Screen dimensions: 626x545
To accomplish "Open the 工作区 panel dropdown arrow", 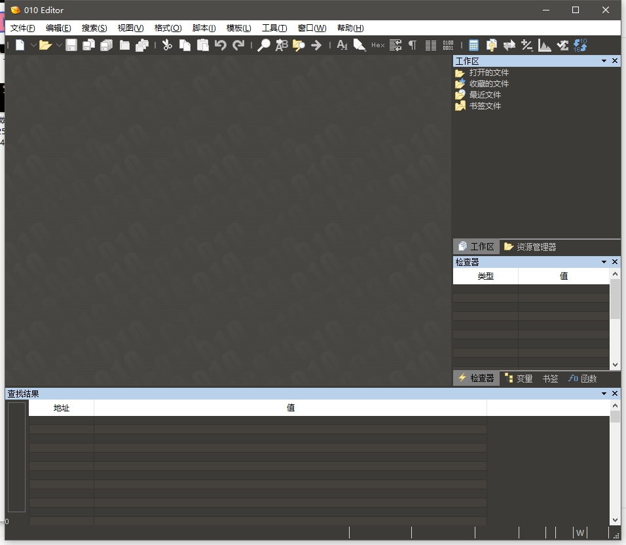I will coord(604,61).
